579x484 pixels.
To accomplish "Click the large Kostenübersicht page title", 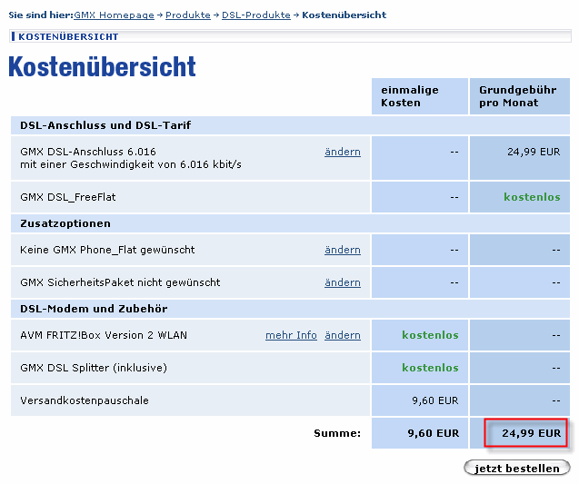I will coord(102,67).
